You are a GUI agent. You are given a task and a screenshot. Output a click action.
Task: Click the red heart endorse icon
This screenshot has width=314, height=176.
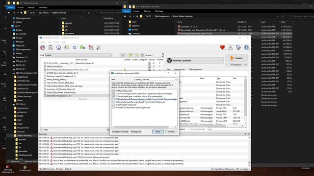pos(222,47)
